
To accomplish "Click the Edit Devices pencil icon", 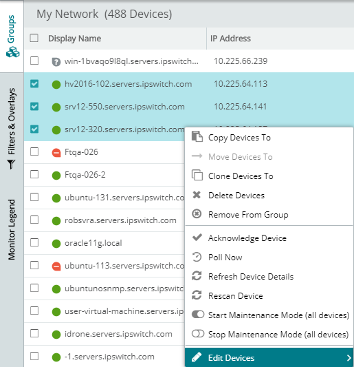I will tap(197, 357).
